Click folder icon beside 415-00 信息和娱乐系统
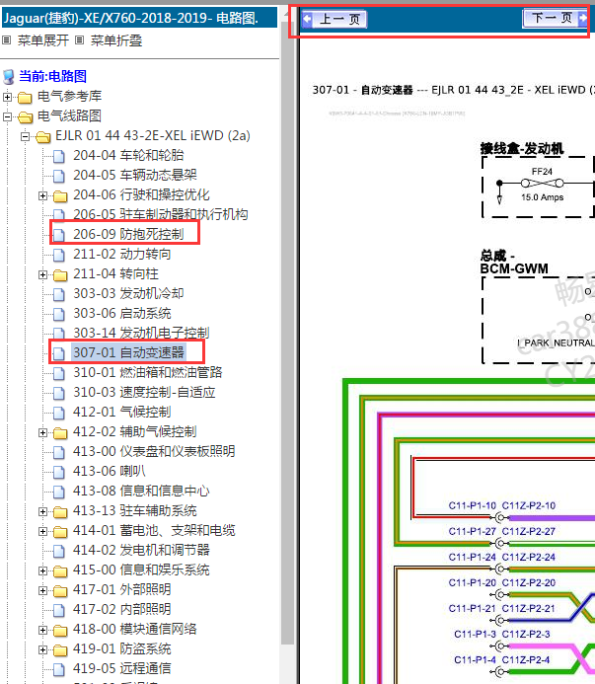Viewport: 595px width, 684px height. [60, 571]
